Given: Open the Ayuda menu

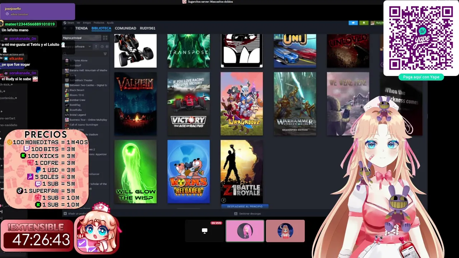Looking at the screenshot, I should pos(110,23).
